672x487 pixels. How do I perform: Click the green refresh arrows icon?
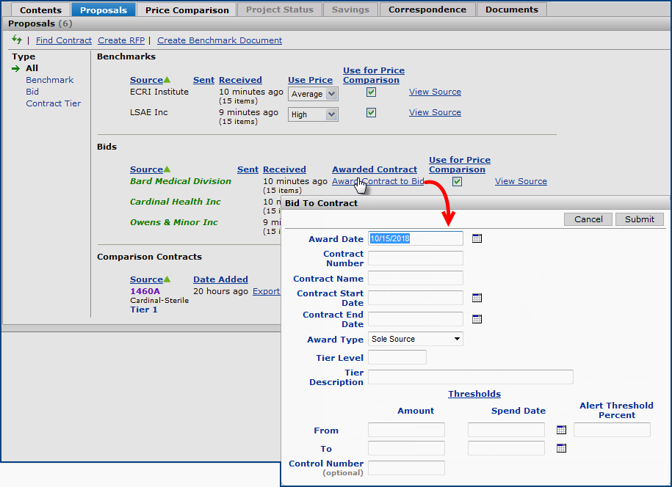tap(17, 40)
